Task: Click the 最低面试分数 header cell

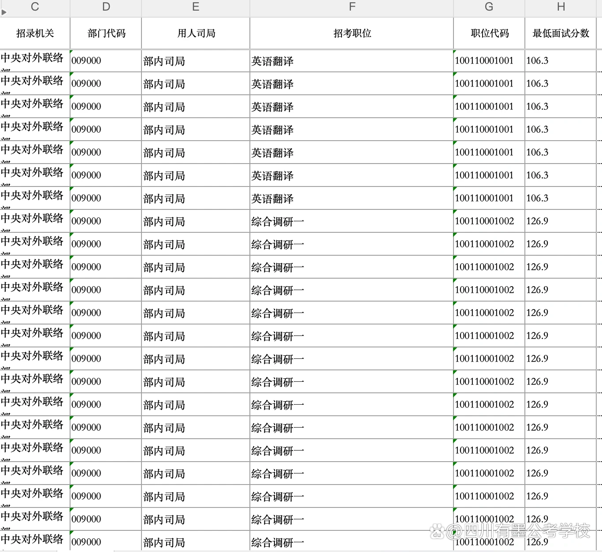Action: coord(561,34)
